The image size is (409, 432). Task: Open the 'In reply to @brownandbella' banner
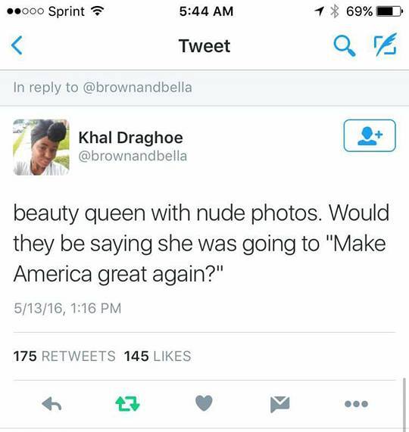(x=204, y=88)
